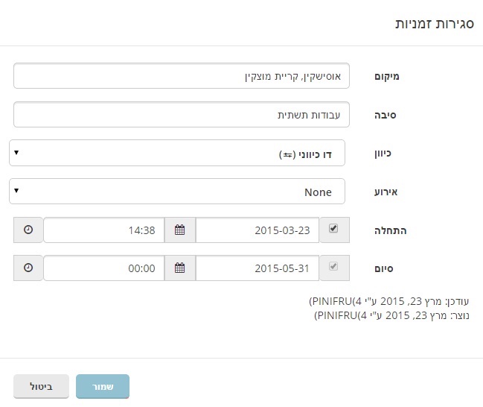This screenshot has height=407, width=483.
Task: Open the start date calendar picker icon
Action: (x=179, y=230)
